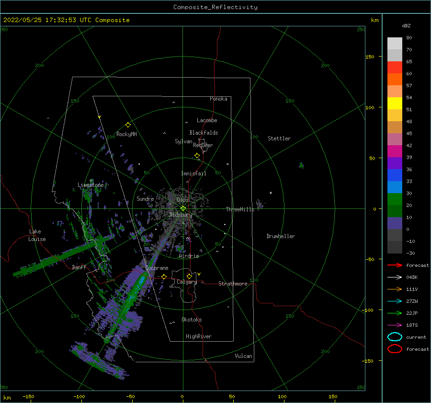Click the 20 dBZ green color swatch
This screenshot has height=403, width=431.
[x=395, y=199]
